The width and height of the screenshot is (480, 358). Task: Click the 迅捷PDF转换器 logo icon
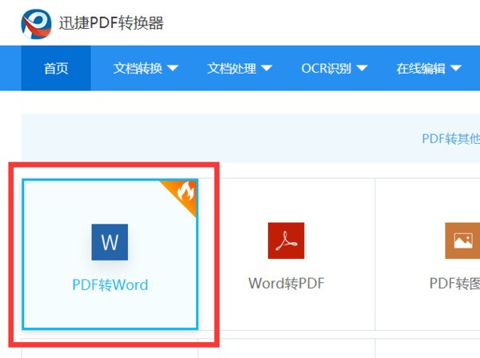pyautogui.click(x=35, y=23)
